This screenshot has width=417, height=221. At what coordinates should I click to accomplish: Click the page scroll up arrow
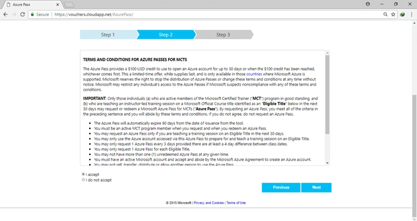coord(414,23)
